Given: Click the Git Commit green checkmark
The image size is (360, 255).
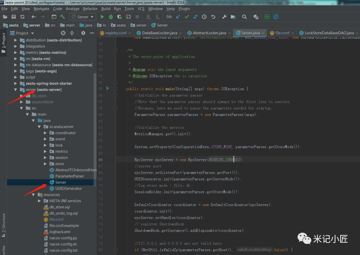Looking at the screenshot, I should (187, 17).
